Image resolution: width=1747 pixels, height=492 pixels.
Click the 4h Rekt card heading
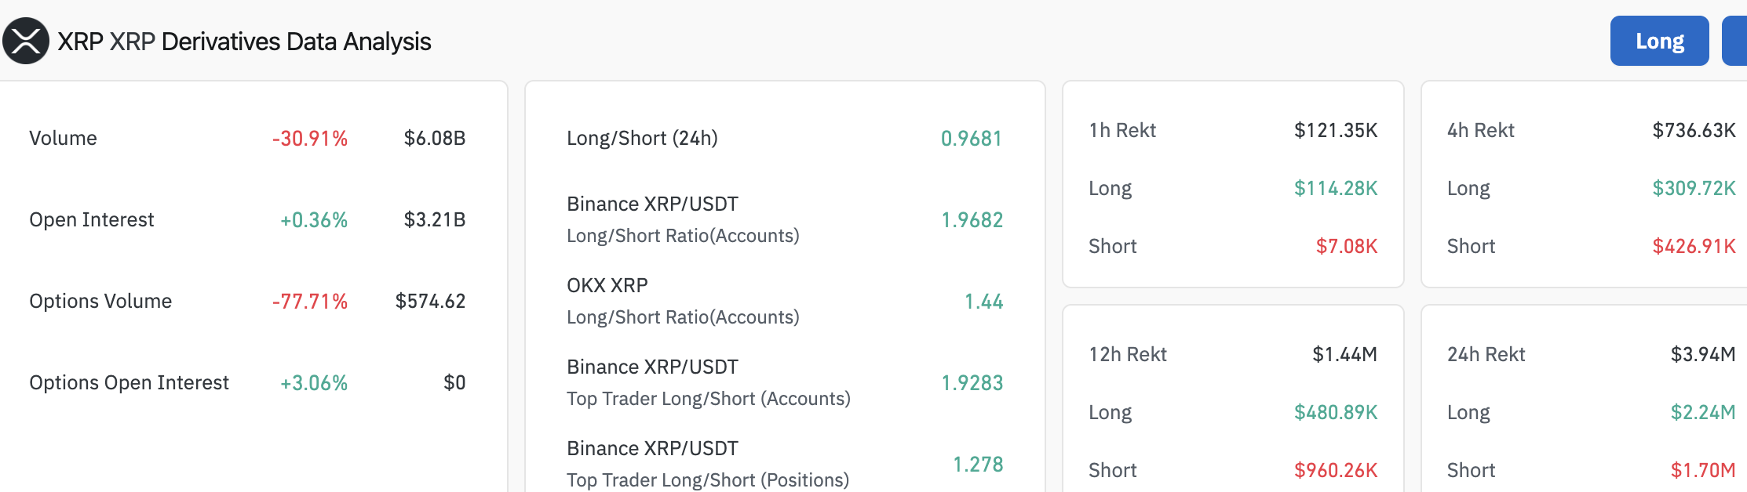[x=1480, y=130]
